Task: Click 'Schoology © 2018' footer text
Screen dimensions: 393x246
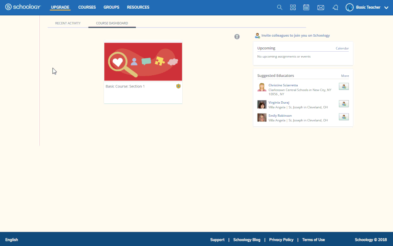Action: [x=371, y=240]
